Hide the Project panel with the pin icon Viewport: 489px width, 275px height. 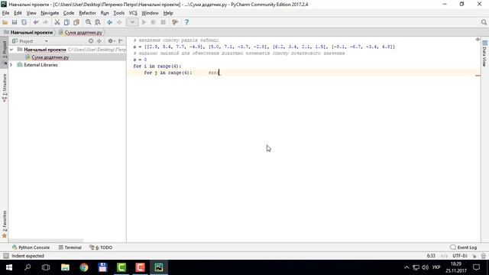pos(121,41)
